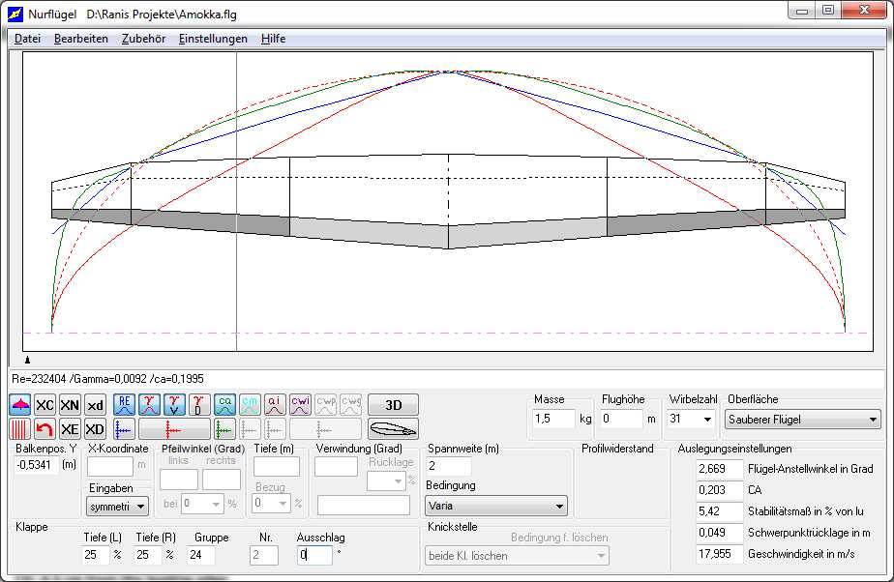Click the wing planform icon
Image resolution: width=894 pixels, height=582 pixels.
point(20,405)
